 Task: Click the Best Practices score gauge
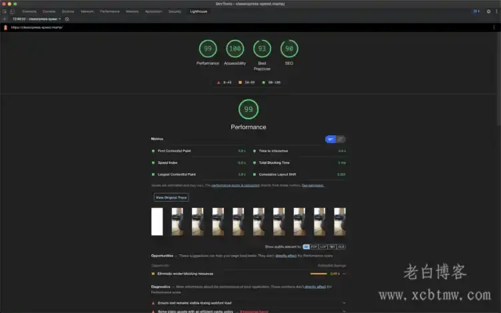[x=262, y=49]
